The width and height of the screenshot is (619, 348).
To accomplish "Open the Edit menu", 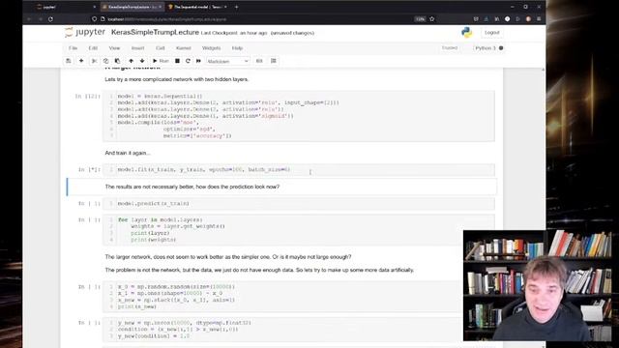I will (93, 48).
